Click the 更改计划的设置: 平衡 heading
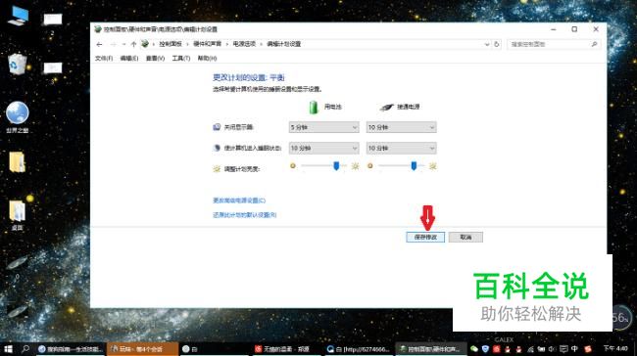The image size is (637, 356). (249, 77)
